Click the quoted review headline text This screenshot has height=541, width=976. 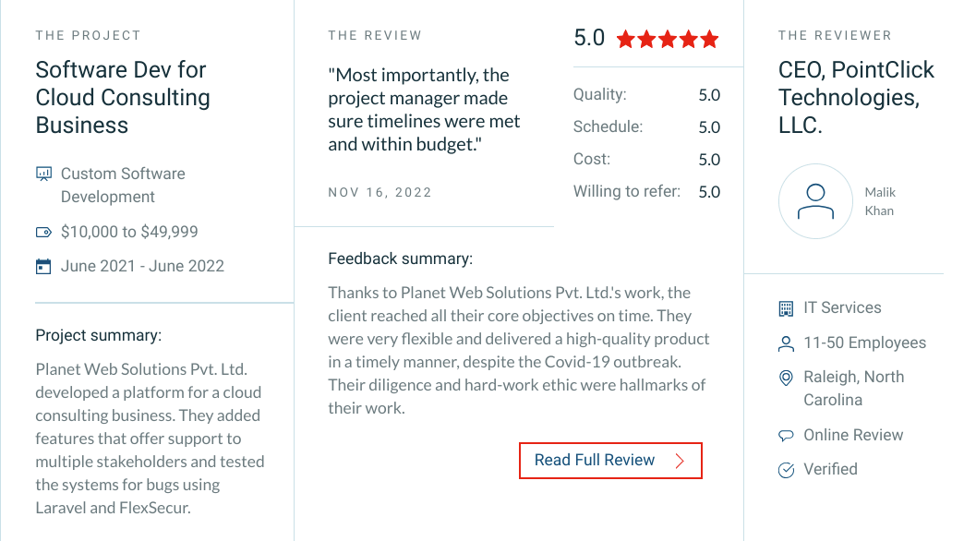[424, 110]
